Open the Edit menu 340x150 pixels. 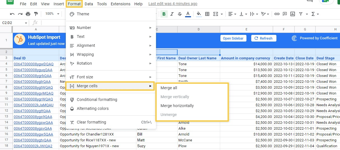coord(34,4)
